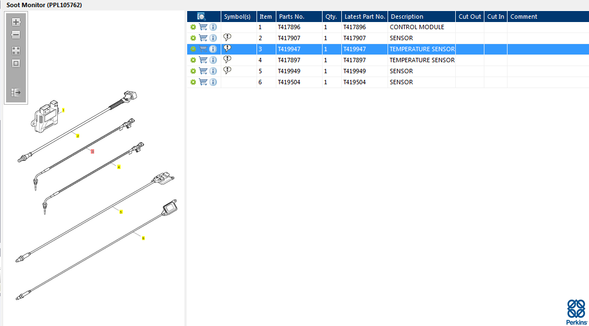Select CONTROL MODULE description cell

[x=422, y=27]
